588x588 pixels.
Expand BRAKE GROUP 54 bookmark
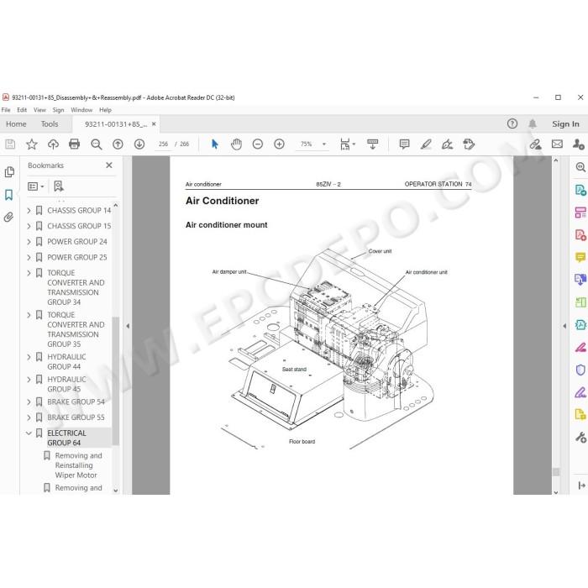(29, 402)
